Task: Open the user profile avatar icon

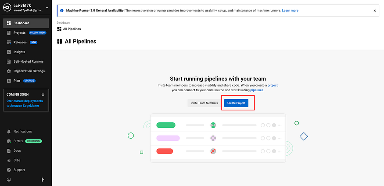Action: coord(9,179)
